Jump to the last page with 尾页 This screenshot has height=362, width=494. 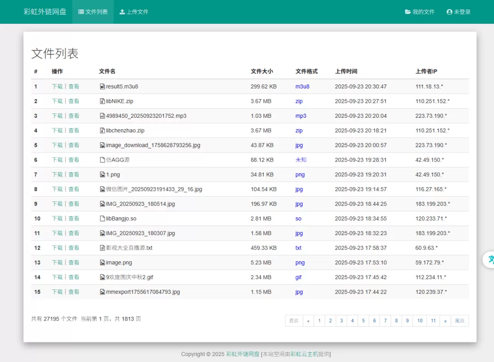tap(460, 321)
